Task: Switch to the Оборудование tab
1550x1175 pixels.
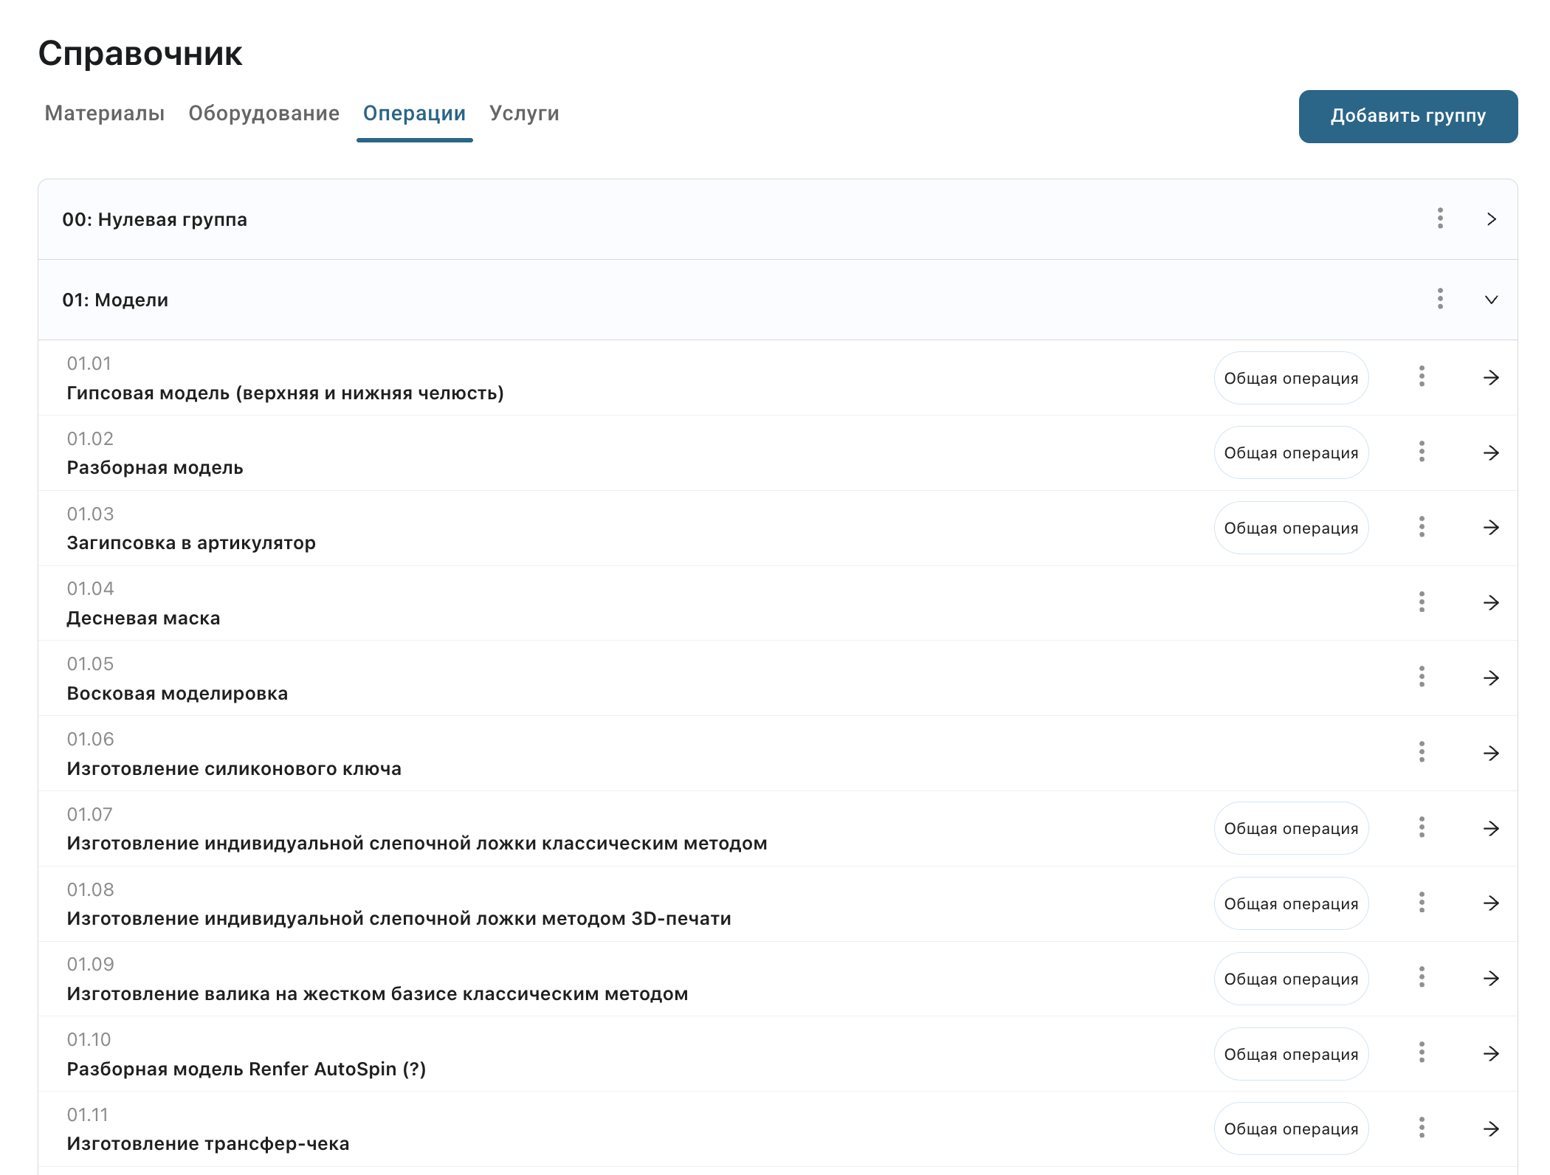Action: (x=263, y=114)
